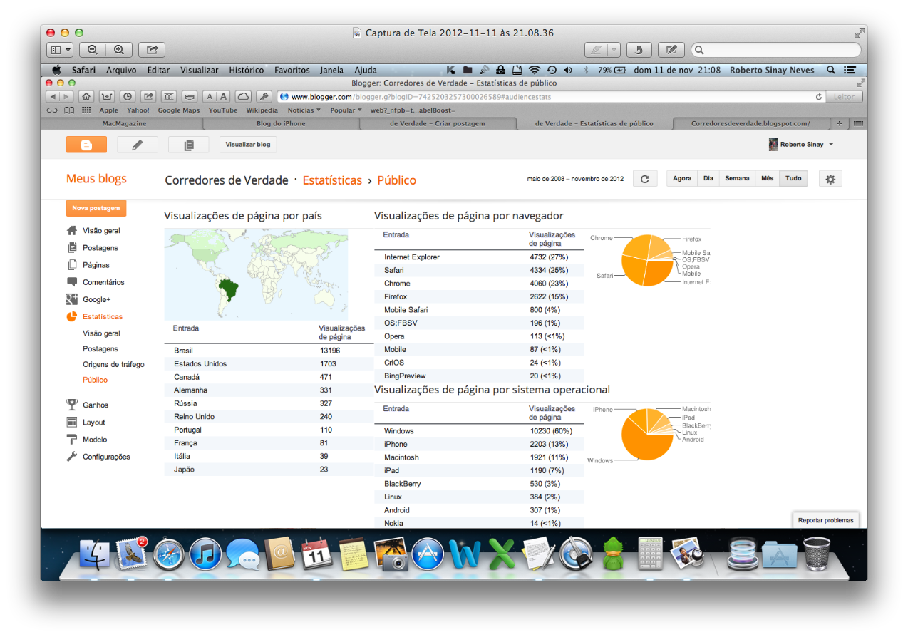Switch time range to Dia

(708, 179)
